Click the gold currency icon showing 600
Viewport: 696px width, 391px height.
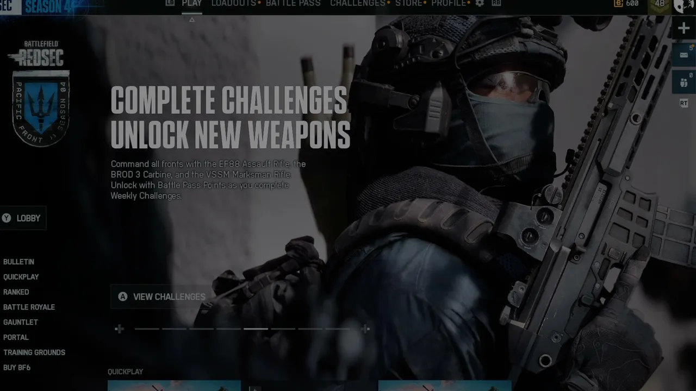pos(618,3)
